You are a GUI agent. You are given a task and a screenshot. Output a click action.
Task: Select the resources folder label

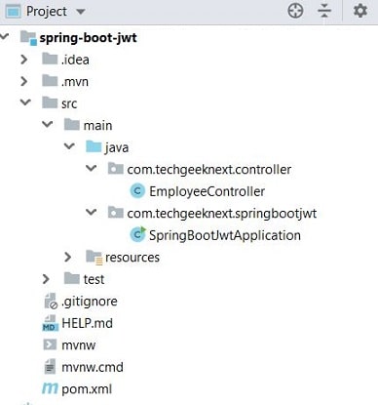132,258
